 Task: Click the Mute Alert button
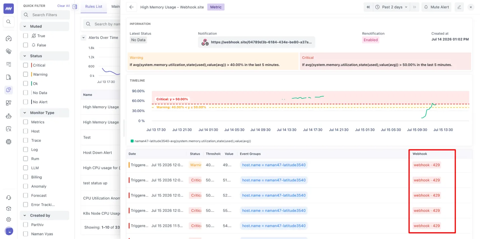[x=437, y=7]
